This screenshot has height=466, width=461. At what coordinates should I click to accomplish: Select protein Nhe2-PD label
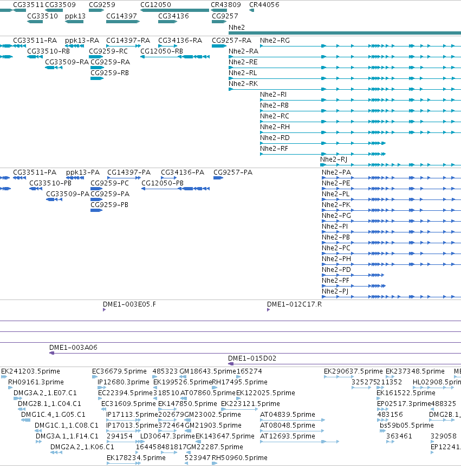coord(336,270)
